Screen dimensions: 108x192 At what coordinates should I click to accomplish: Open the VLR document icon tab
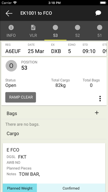[x=33, y=28]
